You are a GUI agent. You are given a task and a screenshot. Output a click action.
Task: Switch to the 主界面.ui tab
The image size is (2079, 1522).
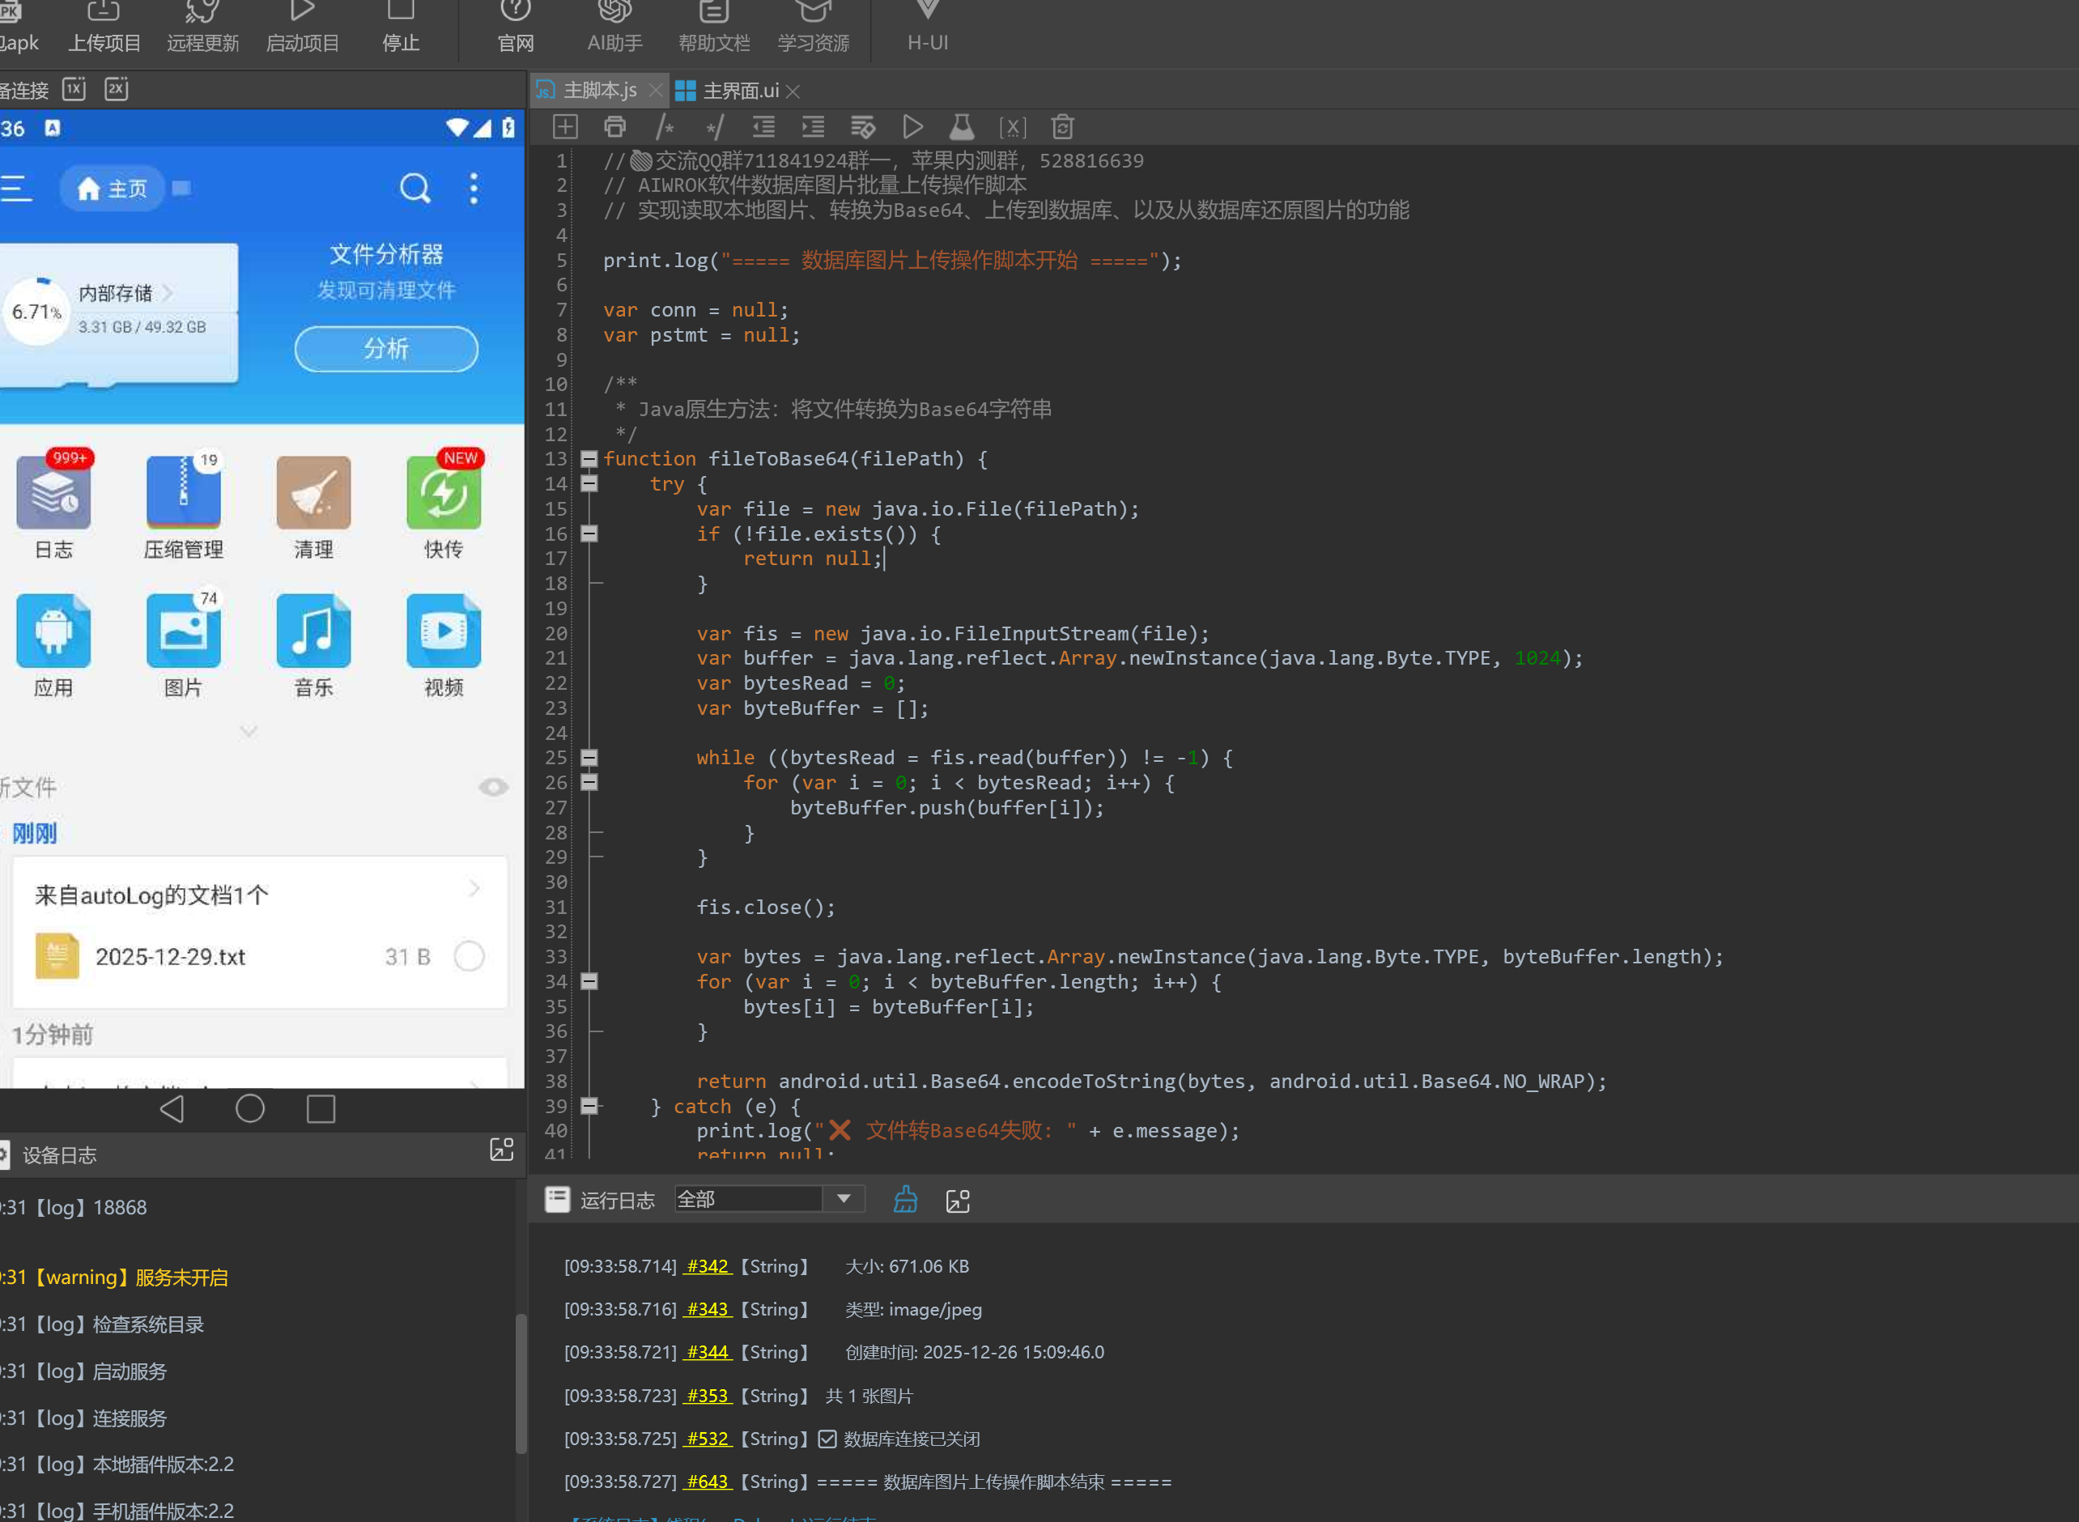739,91
